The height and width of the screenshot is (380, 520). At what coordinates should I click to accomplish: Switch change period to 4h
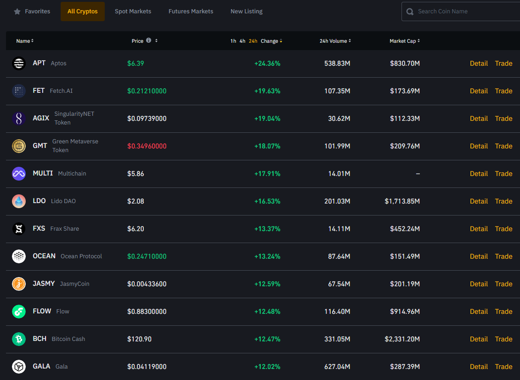tap(243, 41)
